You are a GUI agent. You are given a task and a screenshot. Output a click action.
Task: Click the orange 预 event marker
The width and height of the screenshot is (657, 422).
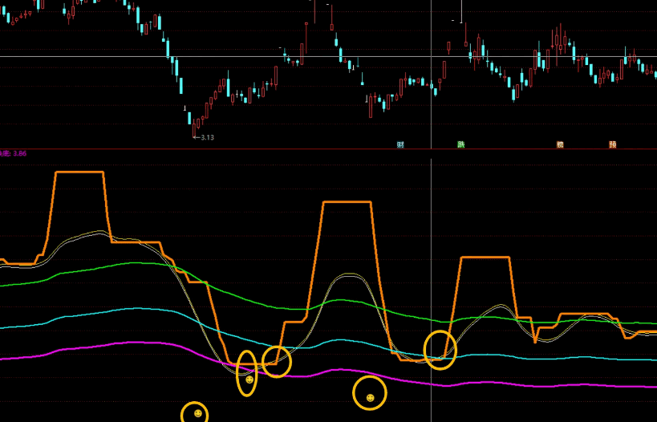(x=613, y=145)
